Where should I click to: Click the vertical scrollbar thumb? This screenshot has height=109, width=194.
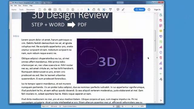click(x=155, y=41)
